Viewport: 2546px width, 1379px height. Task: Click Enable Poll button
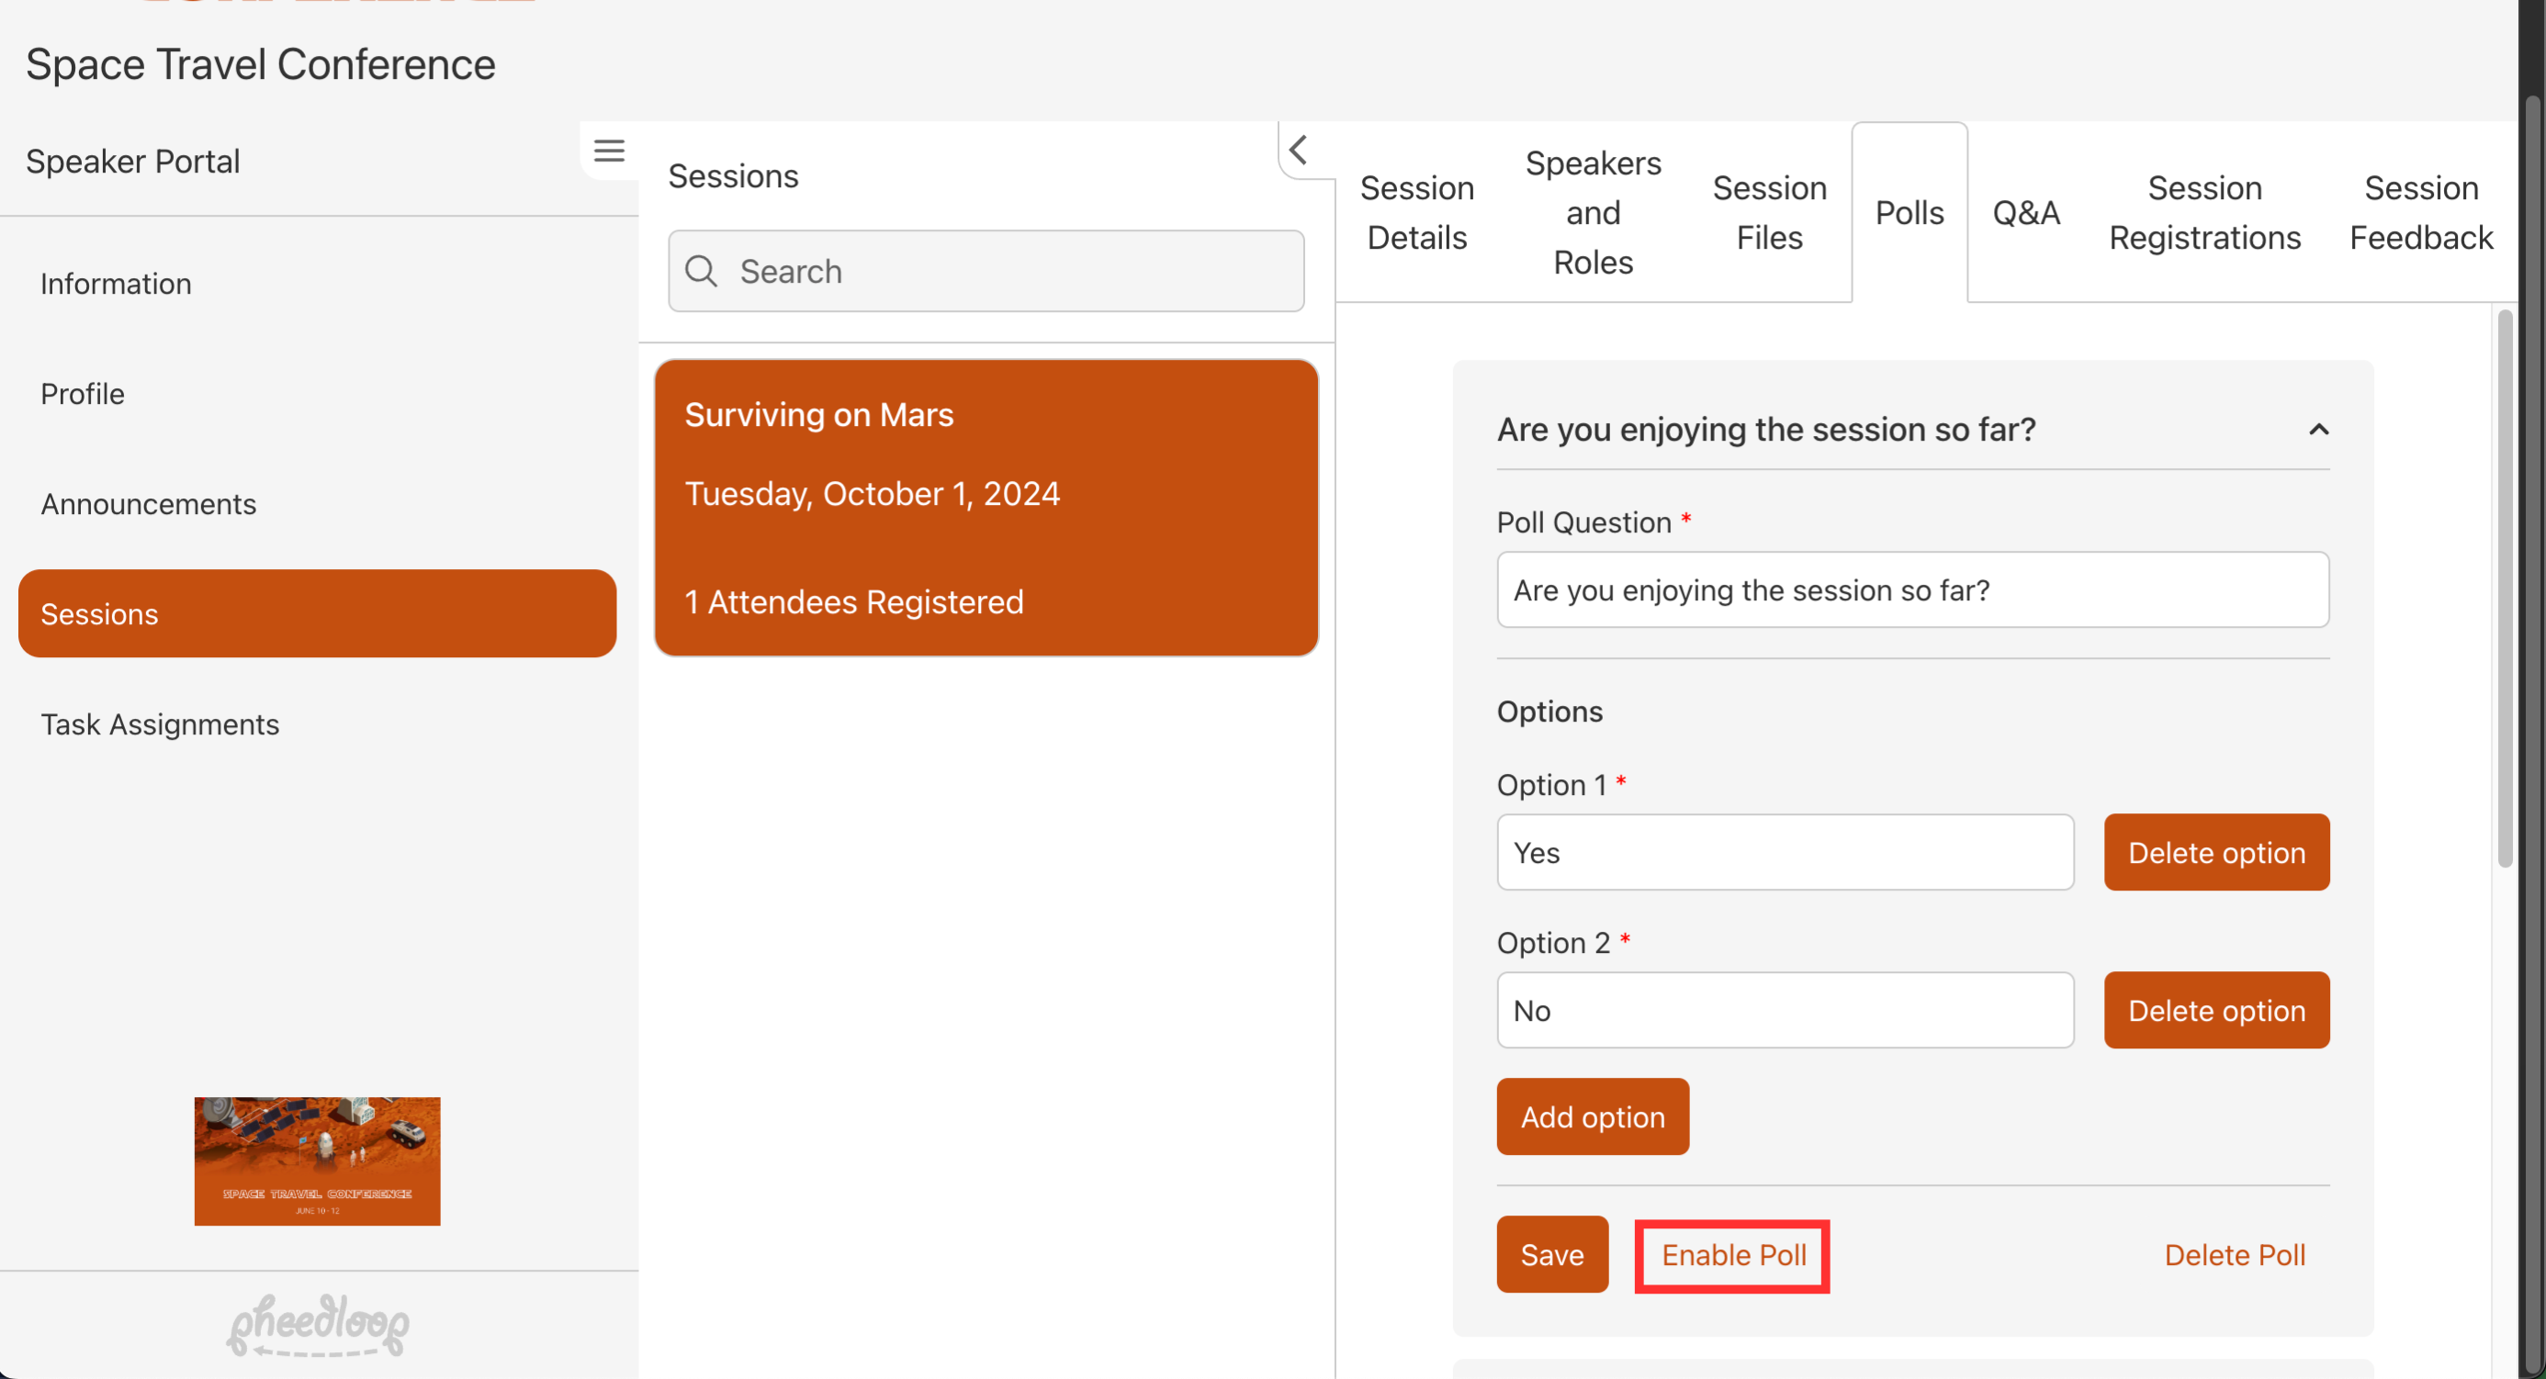(1732, 1254)
